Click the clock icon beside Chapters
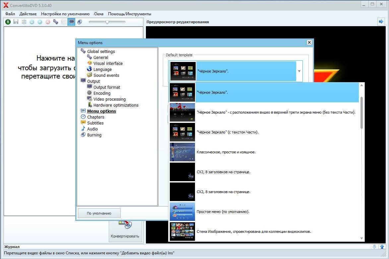Image resolution: width=389 pixels, height=259 pixels. 83,117
